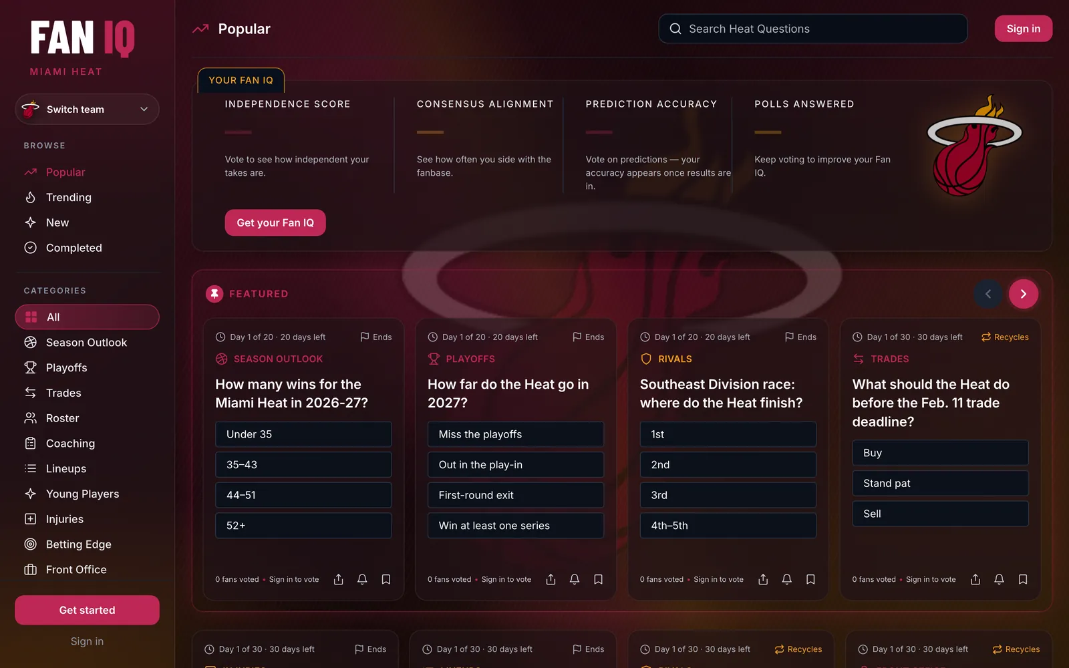This screenshot has width=1069, height=668.
Task: Bookmark the Miami Heat wins question
Action: (386, 579)
